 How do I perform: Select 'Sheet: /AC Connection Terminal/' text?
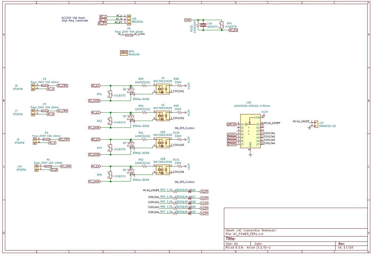click(x=251, y=230)
